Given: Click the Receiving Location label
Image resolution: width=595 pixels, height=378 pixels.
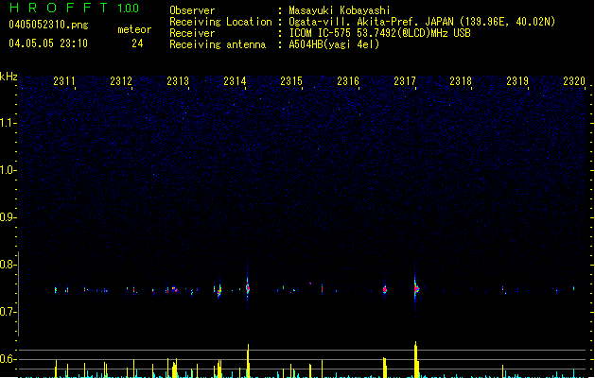Looking at the screenshot, I should 220,22.
